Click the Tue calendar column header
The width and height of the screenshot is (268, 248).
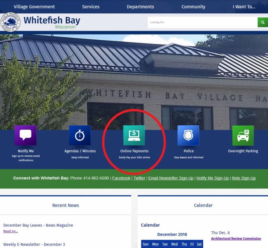(x=165, y=244)
